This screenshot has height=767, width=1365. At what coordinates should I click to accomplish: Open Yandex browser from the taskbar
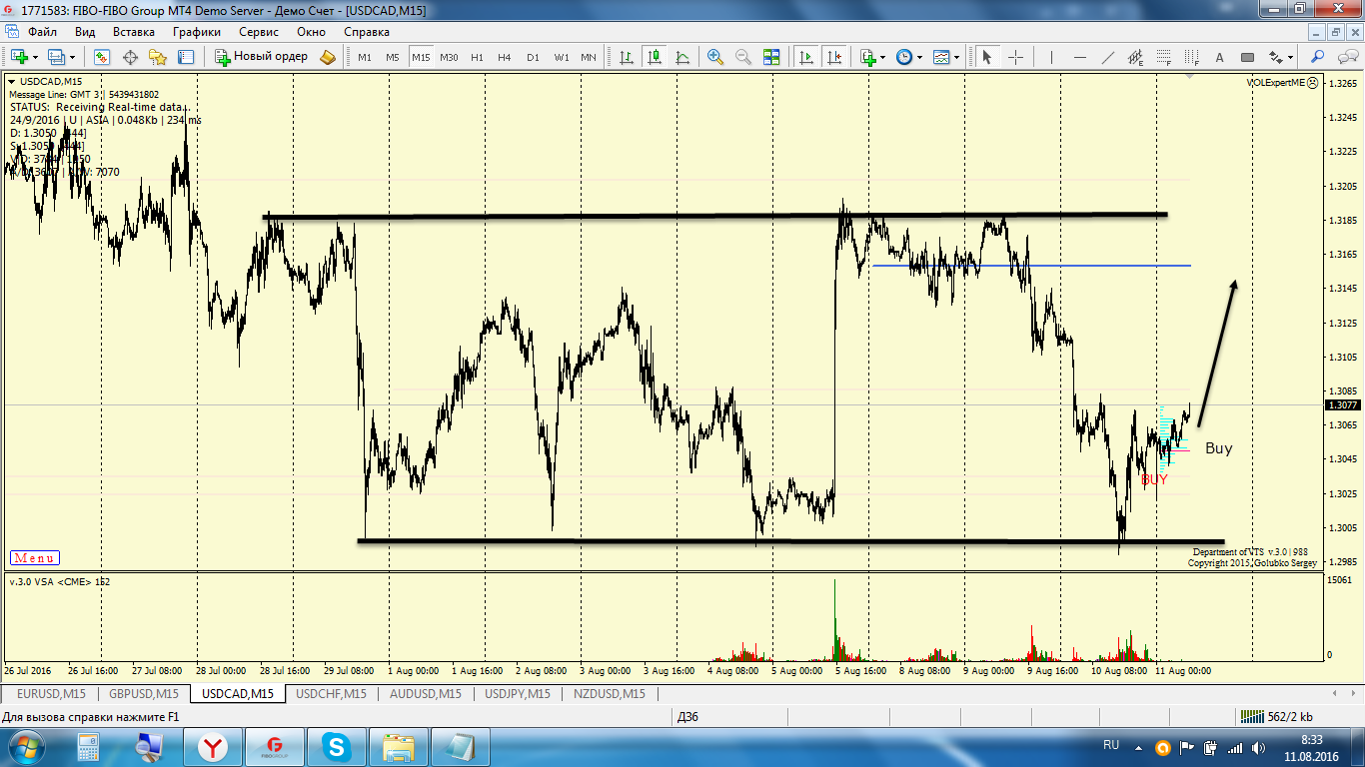(x=212, y=747)
